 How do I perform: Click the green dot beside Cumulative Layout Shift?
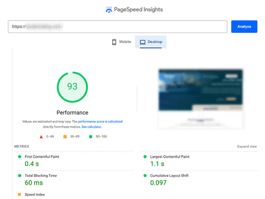(x=145, y=176)
